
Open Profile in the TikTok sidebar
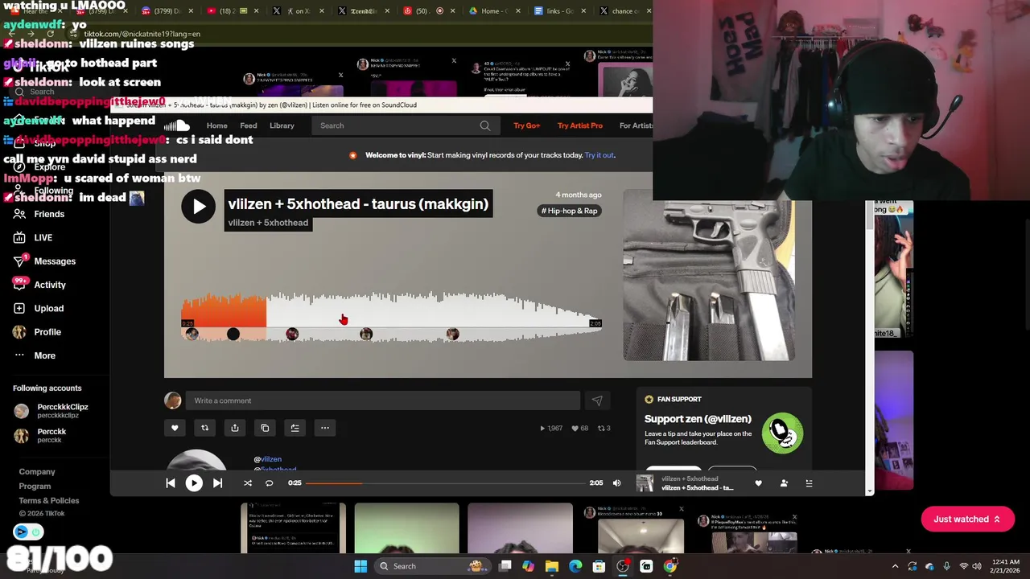tap(47, 332)
